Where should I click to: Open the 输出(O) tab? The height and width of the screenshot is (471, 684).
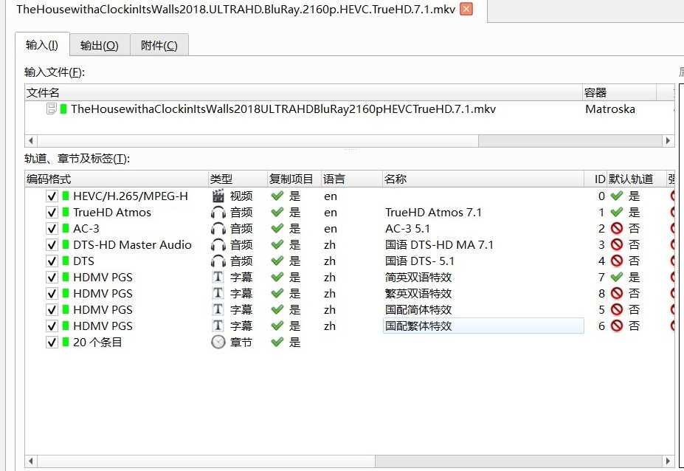click(100, 45)
